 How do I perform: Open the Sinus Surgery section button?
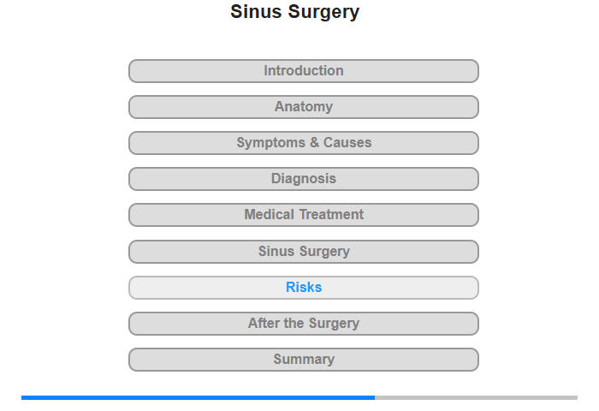(x=304, y=252)
